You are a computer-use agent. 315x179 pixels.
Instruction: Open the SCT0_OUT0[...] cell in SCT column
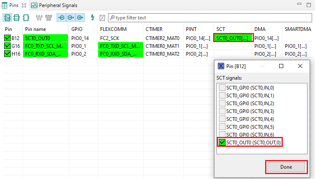point(233,38)
